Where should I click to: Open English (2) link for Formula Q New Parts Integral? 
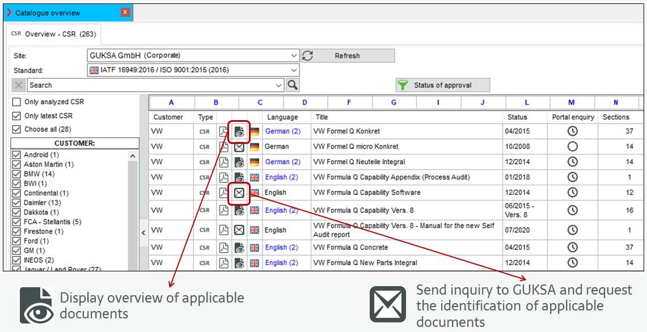(x=281, y=263)
